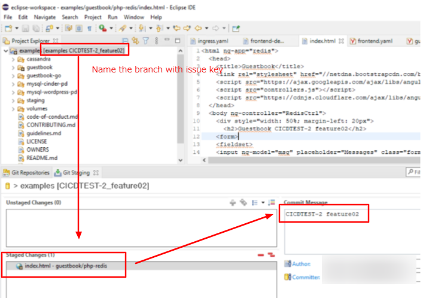Expand the mysql-cinder-pd folder
This screenshot has height=298, width=423.
[x=13, y=84]
